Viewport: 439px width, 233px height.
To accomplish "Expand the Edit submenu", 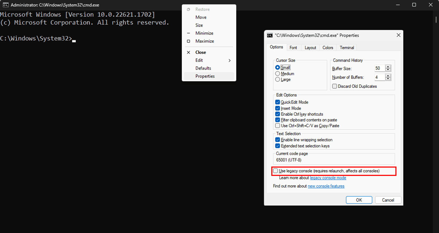I will (209, 60).
